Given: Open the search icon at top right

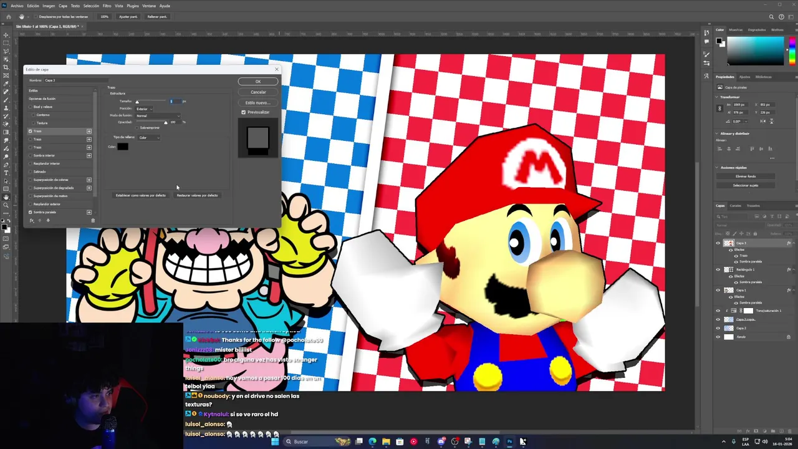Looking at the screenshot, I should click(771, 17).
